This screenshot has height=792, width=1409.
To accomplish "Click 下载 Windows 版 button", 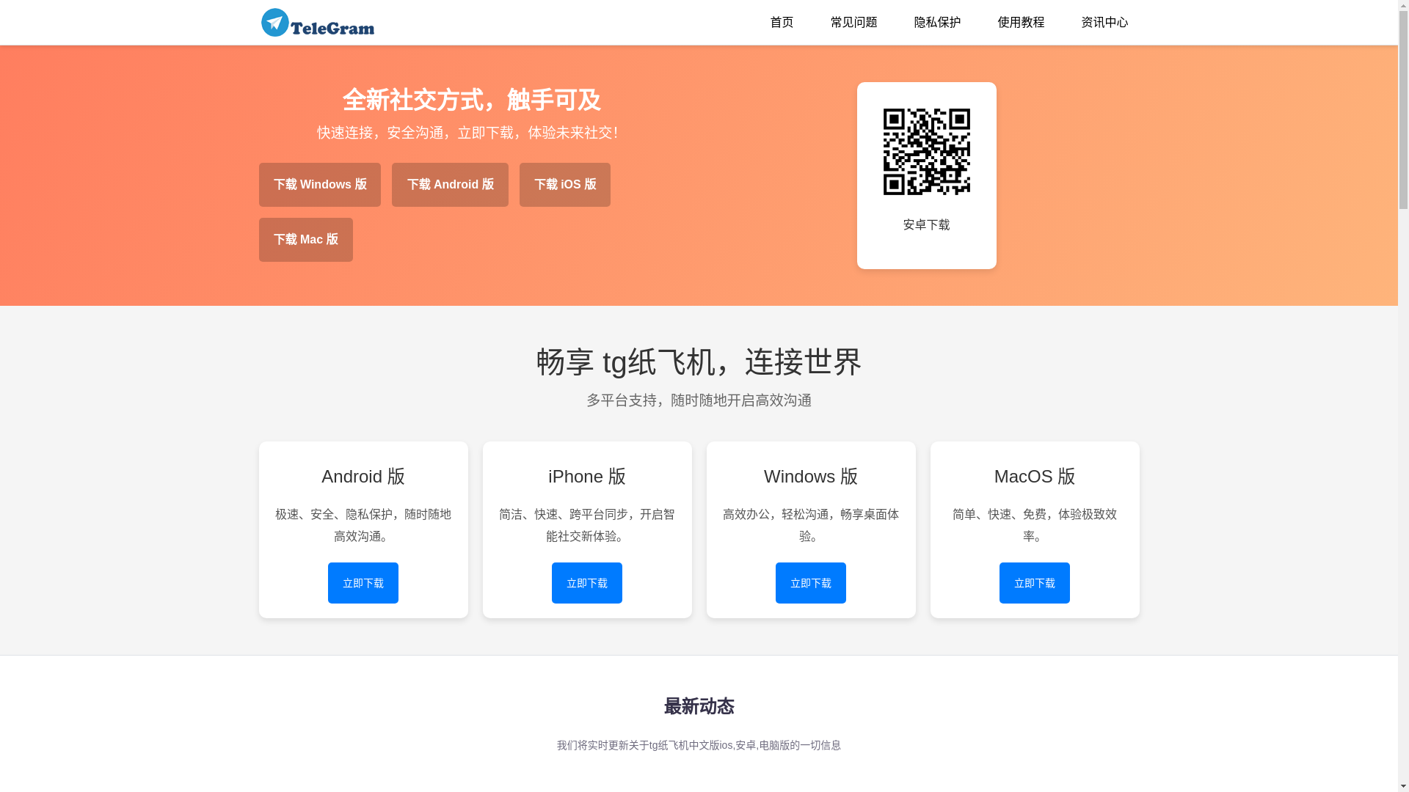I will [320, 185].
